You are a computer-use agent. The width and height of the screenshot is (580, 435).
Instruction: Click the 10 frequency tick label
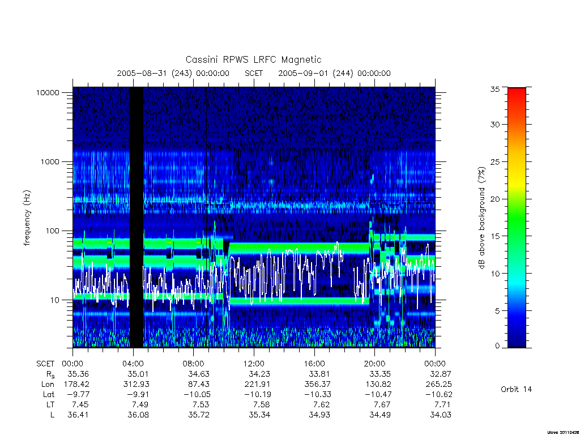[55, 300]
